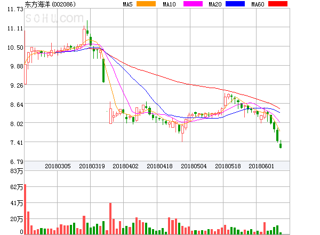
Task: Click the 8.64 price axis label
Action: tap(17, 105)
